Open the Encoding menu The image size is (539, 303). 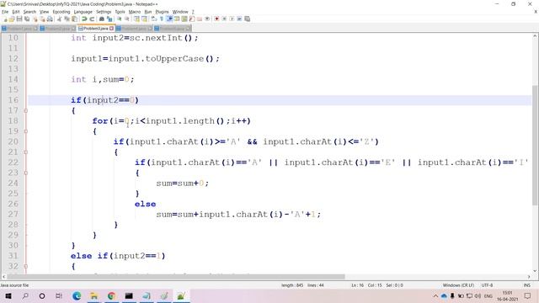coord(61,12)
